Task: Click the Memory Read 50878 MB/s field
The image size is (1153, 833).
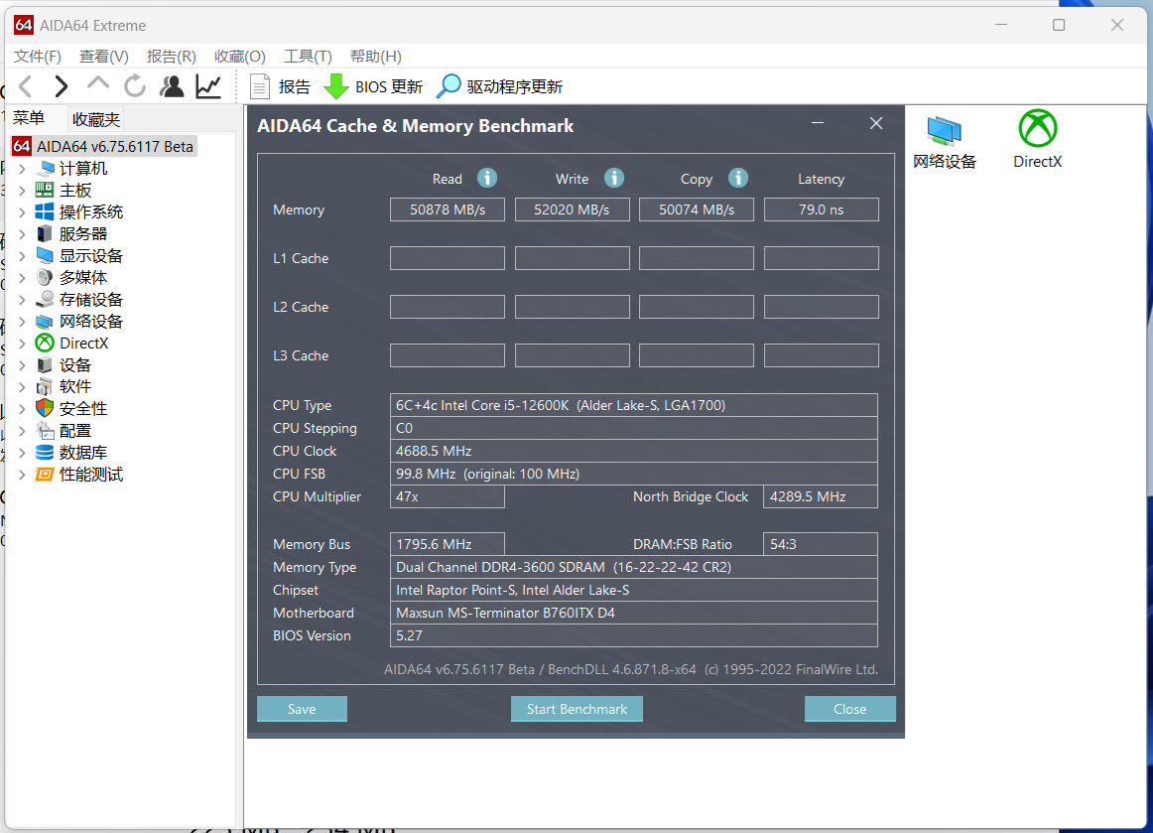Action: pos(448,209)
